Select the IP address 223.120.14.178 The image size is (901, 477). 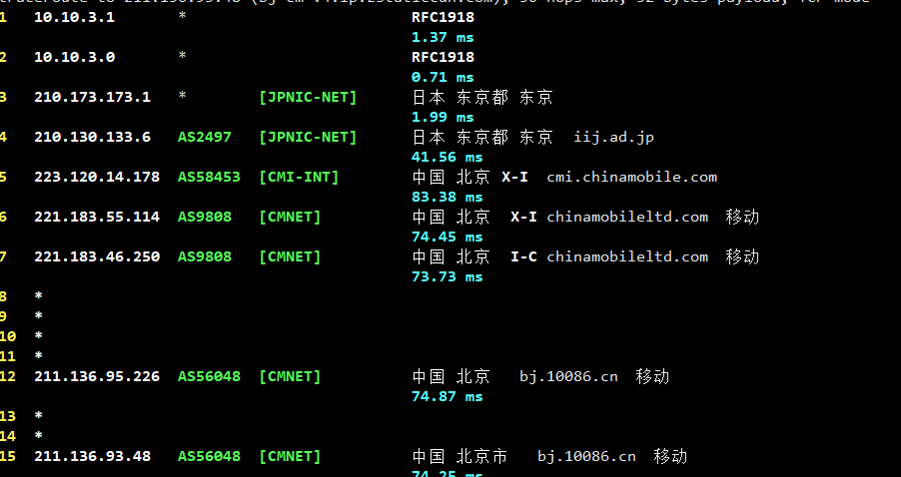97,177
